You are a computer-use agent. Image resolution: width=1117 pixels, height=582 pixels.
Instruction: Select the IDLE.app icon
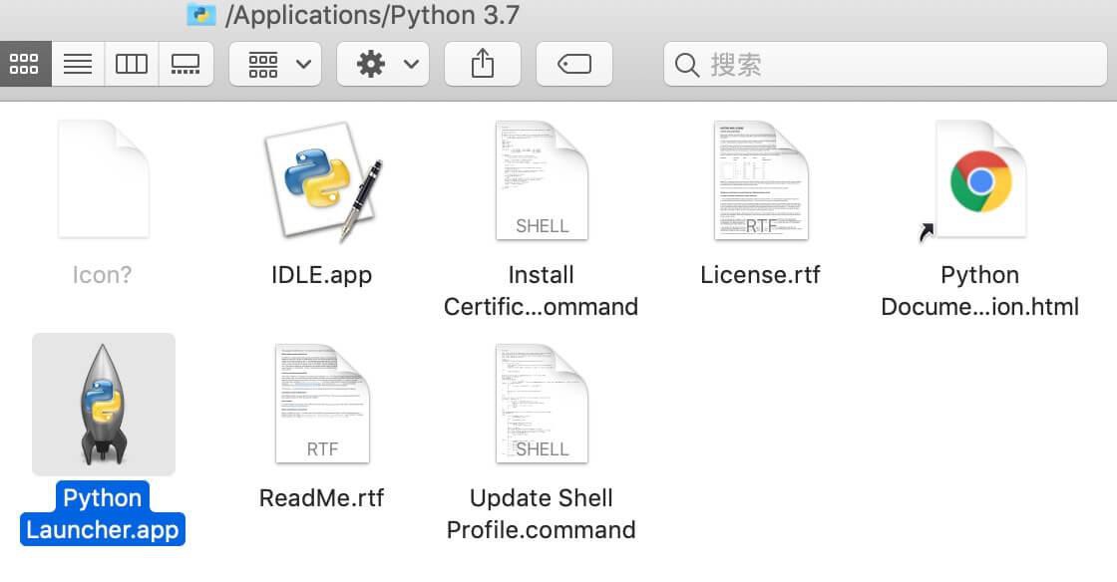[x=323, y=181]
